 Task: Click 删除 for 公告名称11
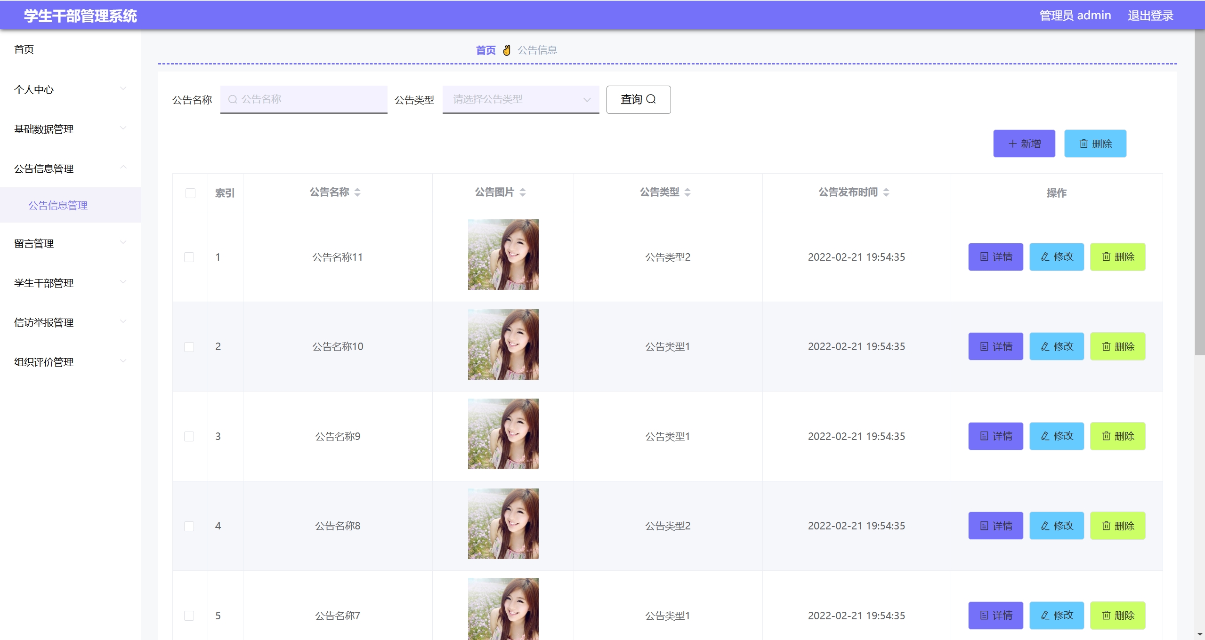click(x=1118, y=257)
